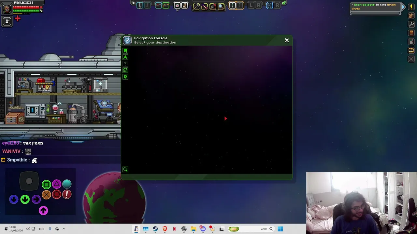Select the highlighted orange-framed left hotbar slot
This screenshot has height=234, width=417.
(x=232, y=5)
